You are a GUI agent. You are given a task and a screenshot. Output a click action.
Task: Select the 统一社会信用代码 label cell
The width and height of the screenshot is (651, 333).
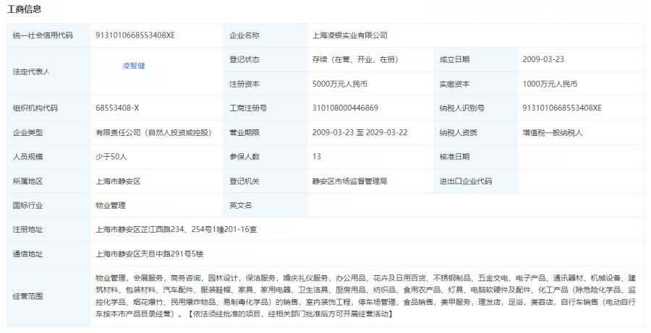click(48, 35)
